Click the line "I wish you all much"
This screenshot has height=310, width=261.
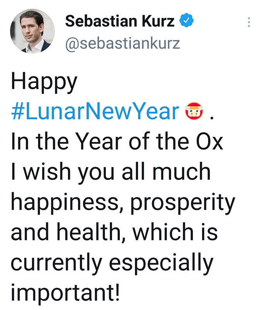(x=111, y=172)
